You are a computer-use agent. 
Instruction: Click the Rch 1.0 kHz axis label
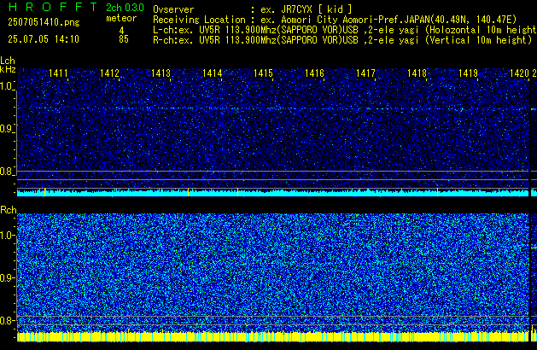tap(7, 236)
